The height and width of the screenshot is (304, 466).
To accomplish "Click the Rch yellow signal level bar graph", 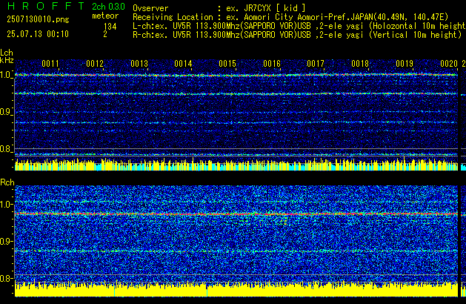I will [x=236, y=290].
